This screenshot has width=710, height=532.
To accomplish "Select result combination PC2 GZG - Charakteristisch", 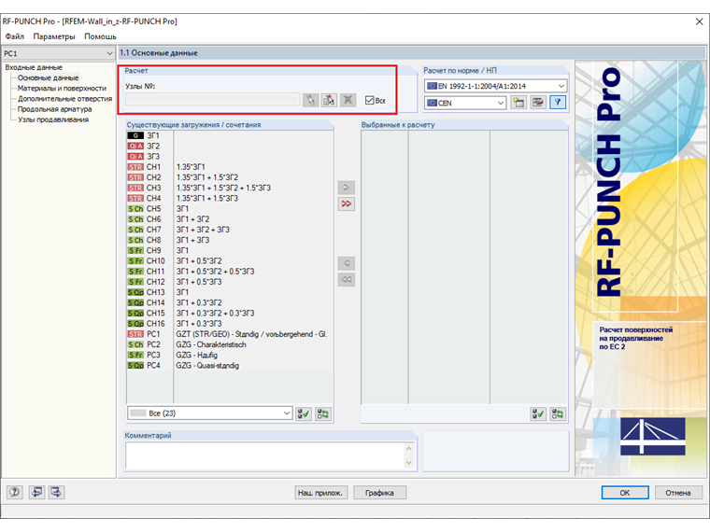I will pyautogui.click(x=230, y=344).
